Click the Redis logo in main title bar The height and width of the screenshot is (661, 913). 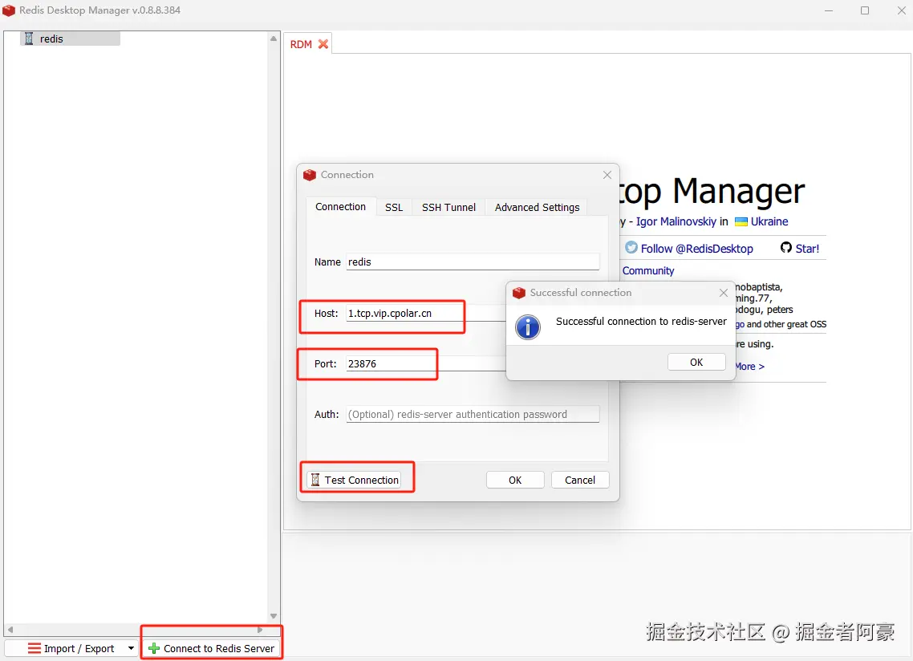click(x=9, y=10)
